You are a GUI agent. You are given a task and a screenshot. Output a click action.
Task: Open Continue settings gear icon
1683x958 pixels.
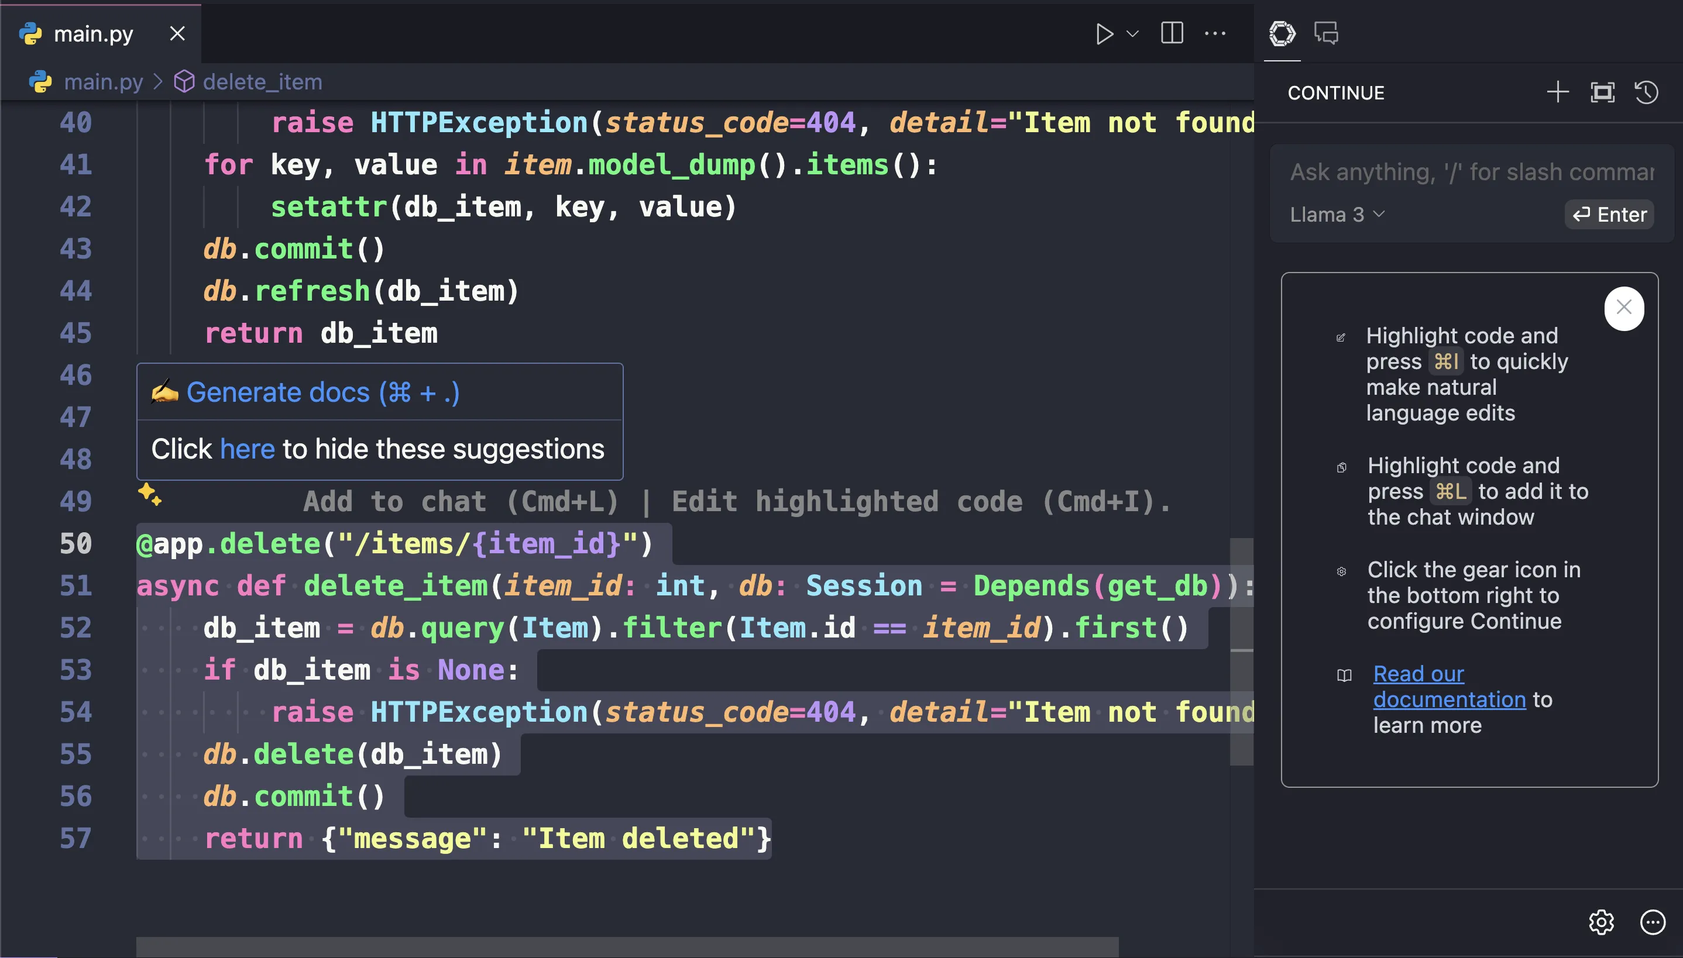[1600, 922]
